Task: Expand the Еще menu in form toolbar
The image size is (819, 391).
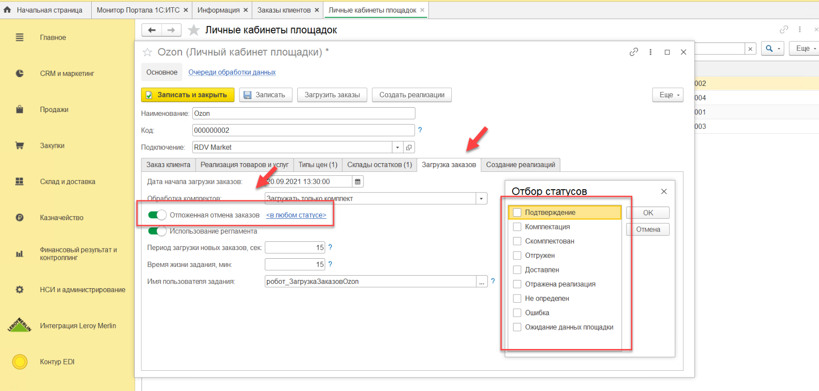Action: pyautogui.click(x=668, y=95)
